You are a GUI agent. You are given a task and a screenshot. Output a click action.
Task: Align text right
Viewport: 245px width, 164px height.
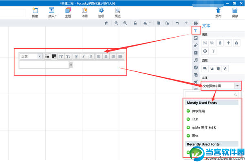click(113, 56)
